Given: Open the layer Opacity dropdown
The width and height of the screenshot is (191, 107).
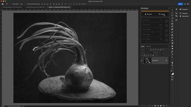Looking at the screenshot, I should coord(161,52).
